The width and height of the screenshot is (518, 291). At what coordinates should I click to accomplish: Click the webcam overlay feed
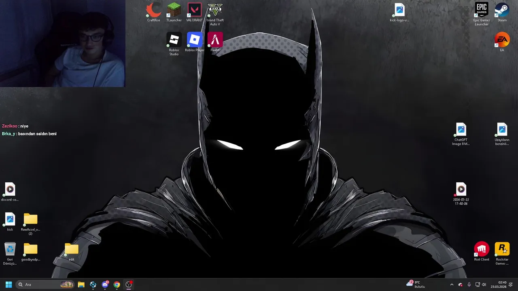click(63, 43)
